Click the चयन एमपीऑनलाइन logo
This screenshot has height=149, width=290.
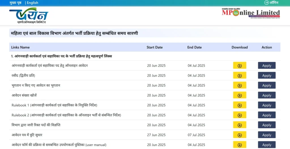[x=29, y=16]
